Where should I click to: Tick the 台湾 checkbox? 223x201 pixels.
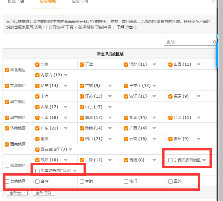tap(37, 181)
